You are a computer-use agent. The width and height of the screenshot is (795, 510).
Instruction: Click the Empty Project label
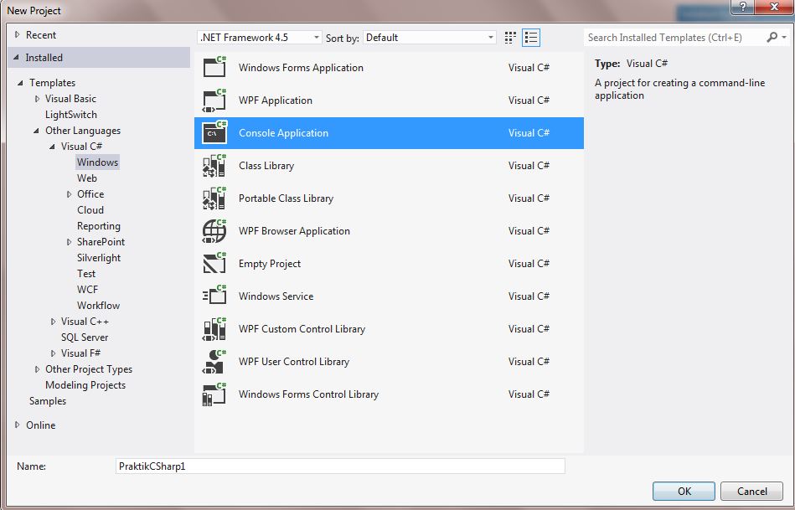coord(270,264)
